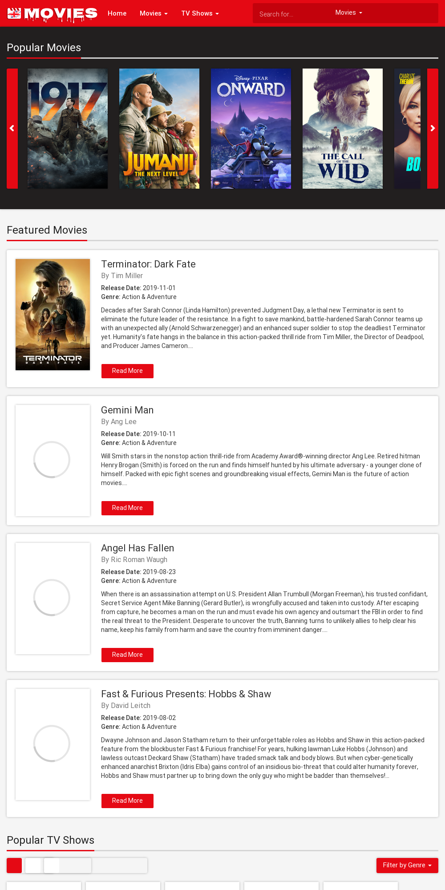The height and width of the screenshot is (890, 445).
Task: Open The Call of the Wild poster
Action: [343, 129]
